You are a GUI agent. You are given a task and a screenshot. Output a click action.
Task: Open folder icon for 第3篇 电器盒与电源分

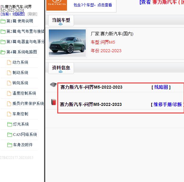pyautogui.click(x=3, y=42)
